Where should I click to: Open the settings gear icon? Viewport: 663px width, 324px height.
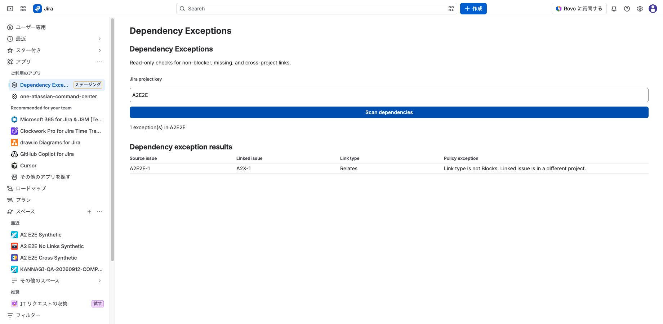(640, 9)
